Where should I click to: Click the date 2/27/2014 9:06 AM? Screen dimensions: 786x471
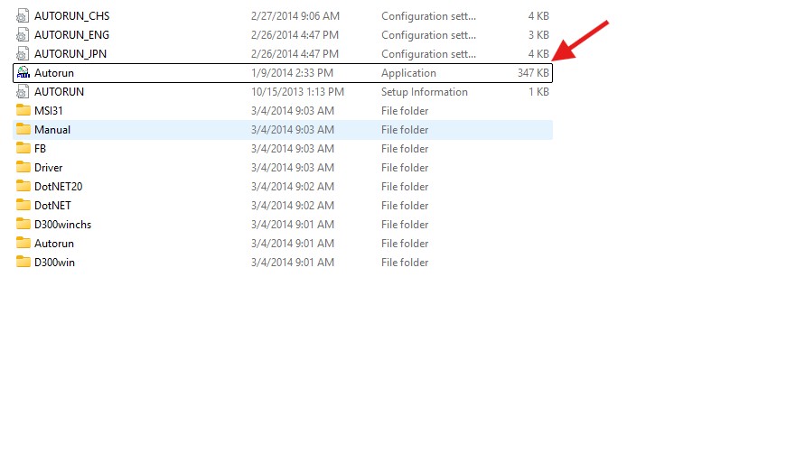pos(295,16)
